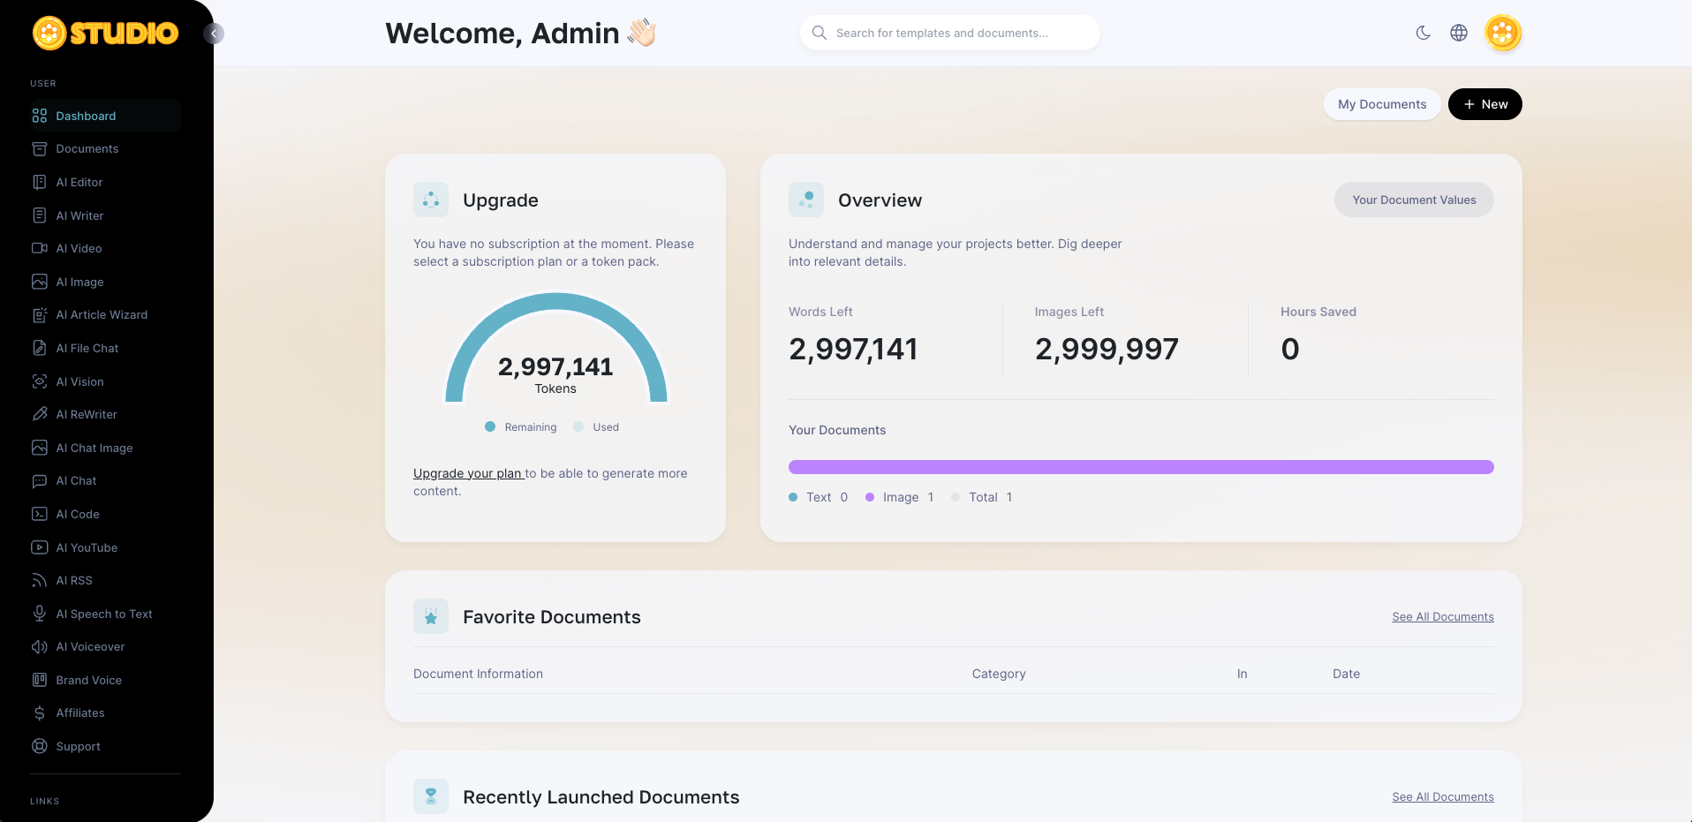1692x822 pixels.
Task: Expand the New document menu
Action: (x=1484, y=104)
